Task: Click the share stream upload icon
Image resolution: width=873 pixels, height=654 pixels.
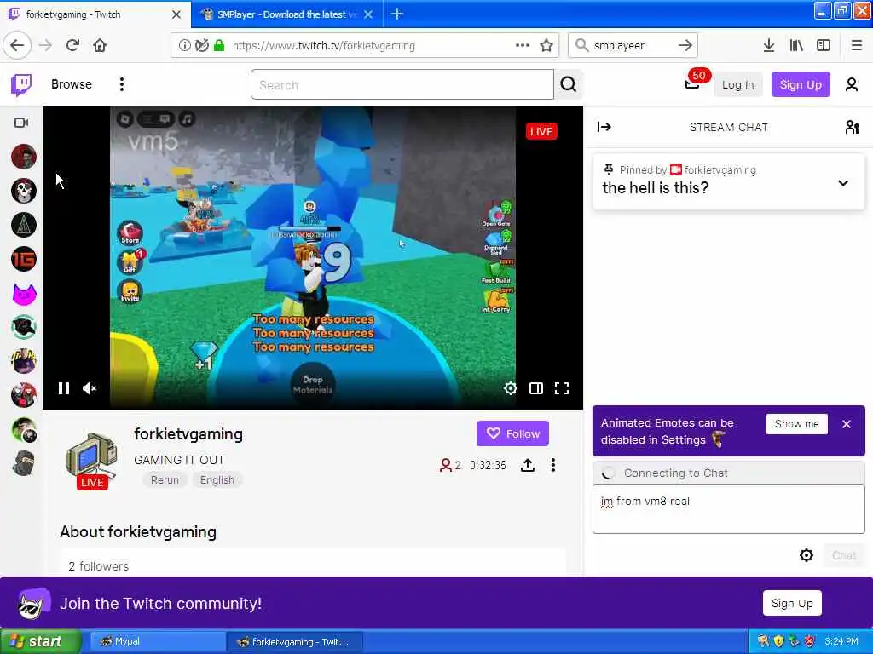Action: 527,465
